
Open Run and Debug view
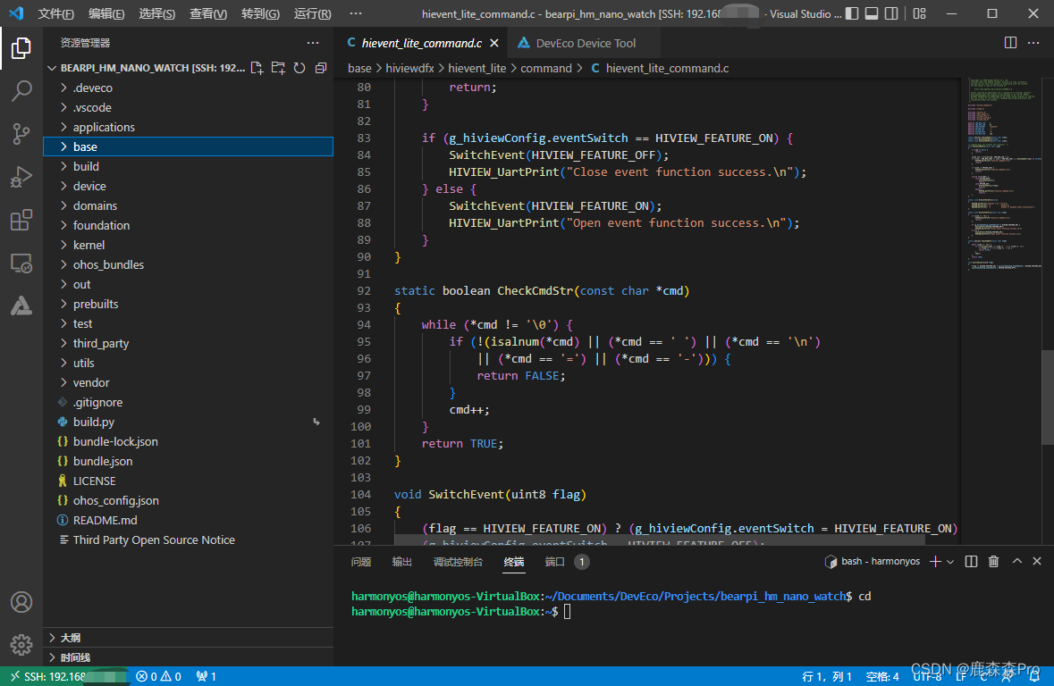(21, 177)
